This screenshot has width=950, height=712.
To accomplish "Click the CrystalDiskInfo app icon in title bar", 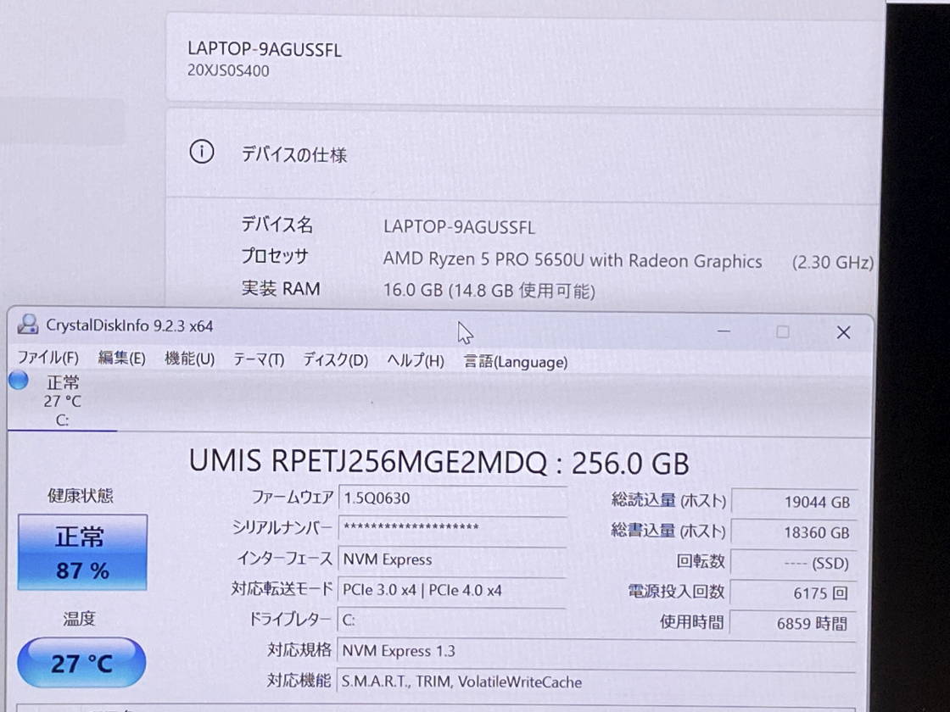I will click(27, 325).
